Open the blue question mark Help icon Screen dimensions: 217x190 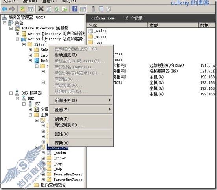coord(75,9)
